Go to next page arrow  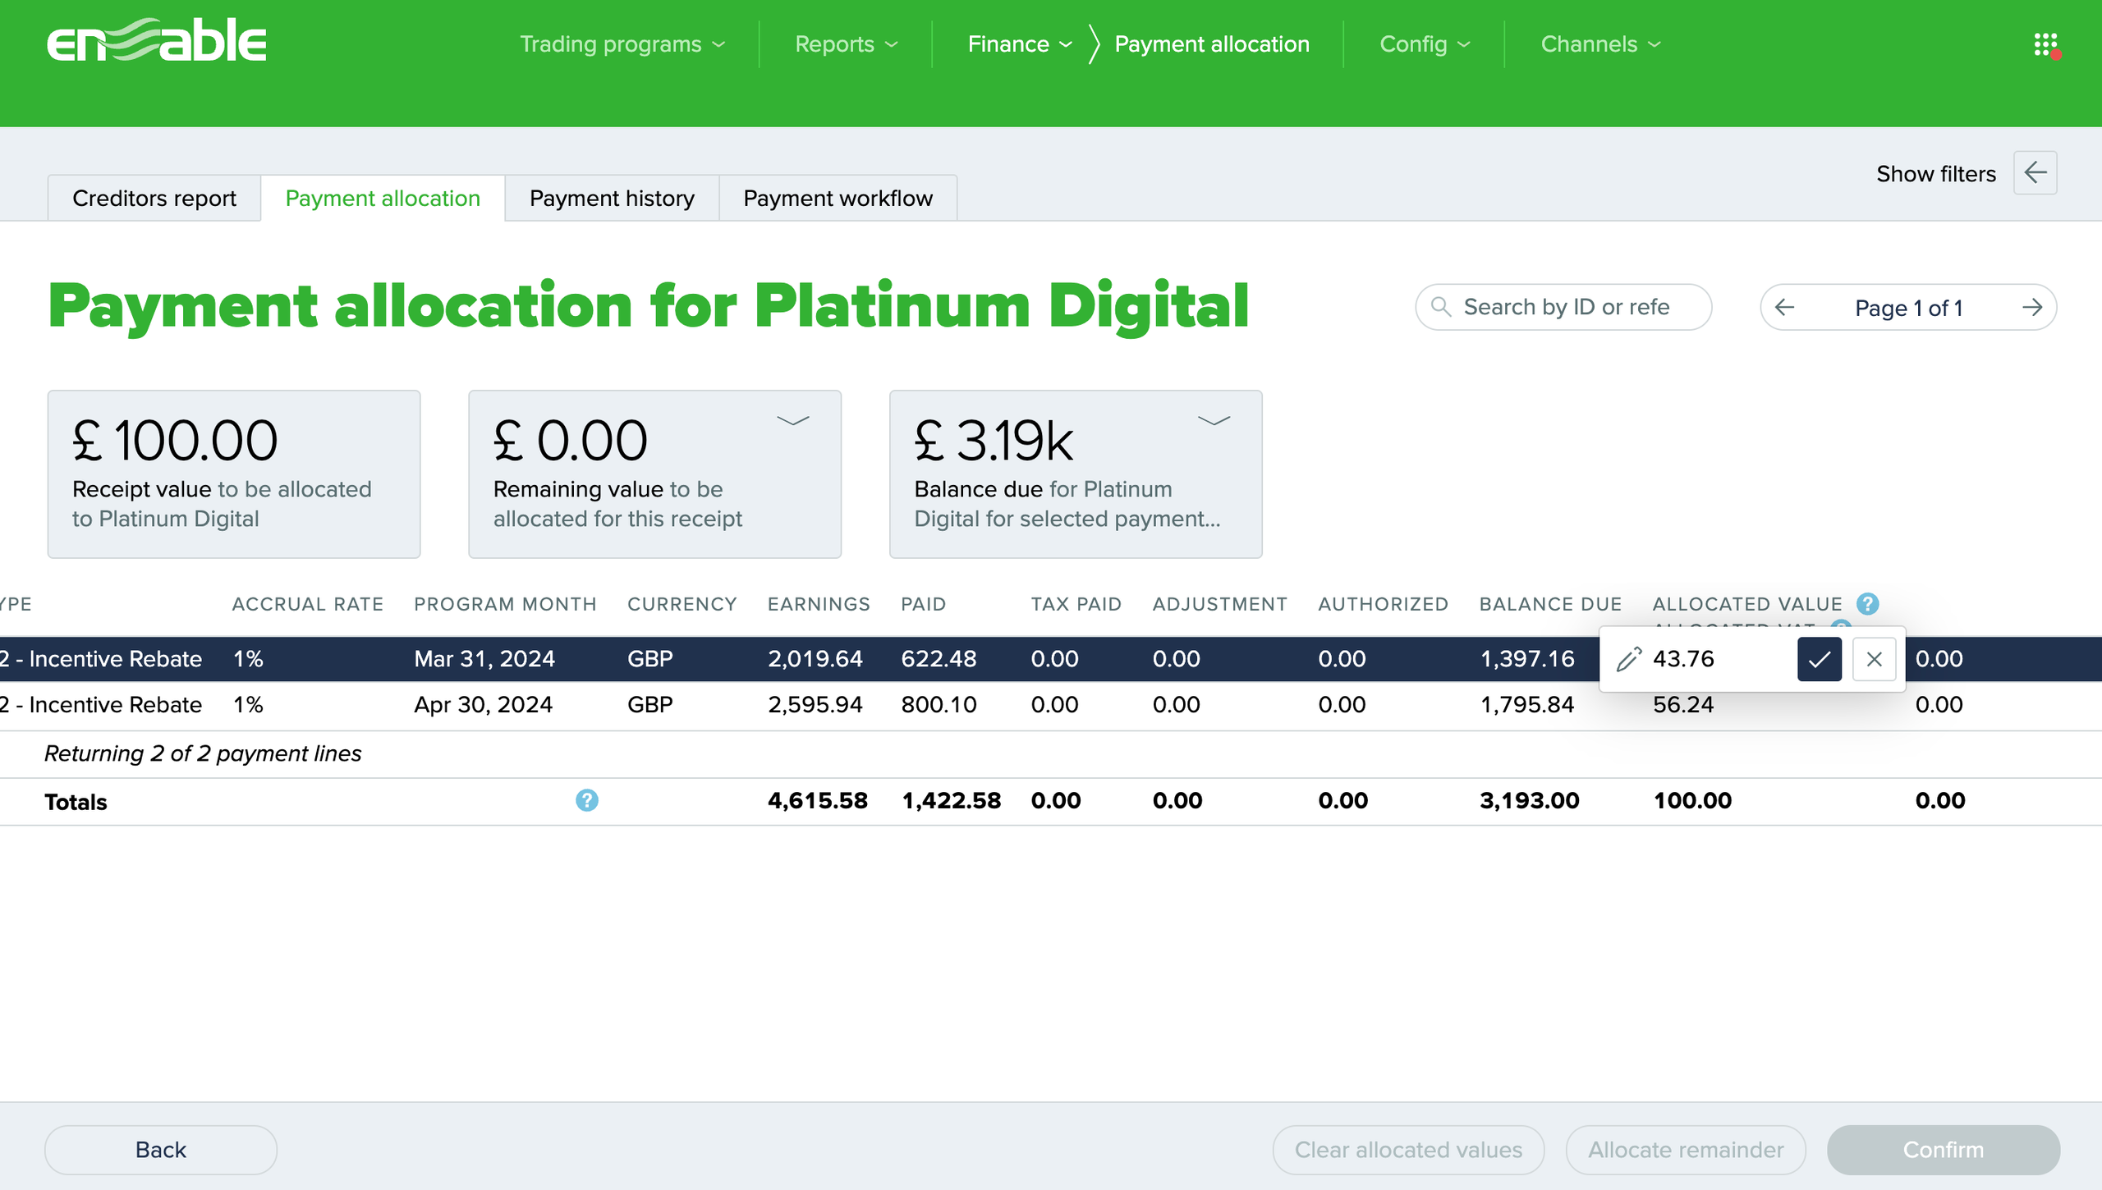2032,308
